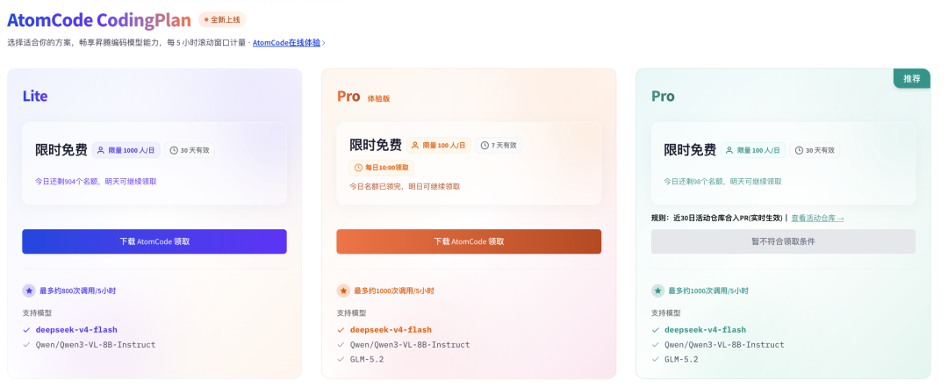This screenshot has height=388, width=948.
Task: Click checkmark beside Qwen3-VL-8B-Instruct in Pro 体验版 card
Action: pos(341,344)
